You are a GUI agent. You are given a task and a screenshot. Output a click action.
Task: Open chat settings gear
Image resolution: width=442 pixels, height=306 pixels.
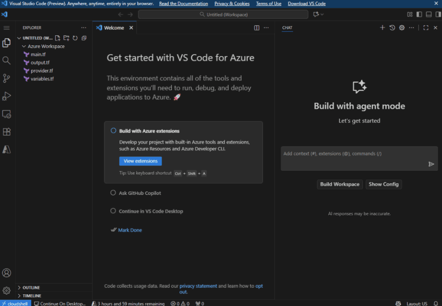pyautogui.click(x=402, y=28)
